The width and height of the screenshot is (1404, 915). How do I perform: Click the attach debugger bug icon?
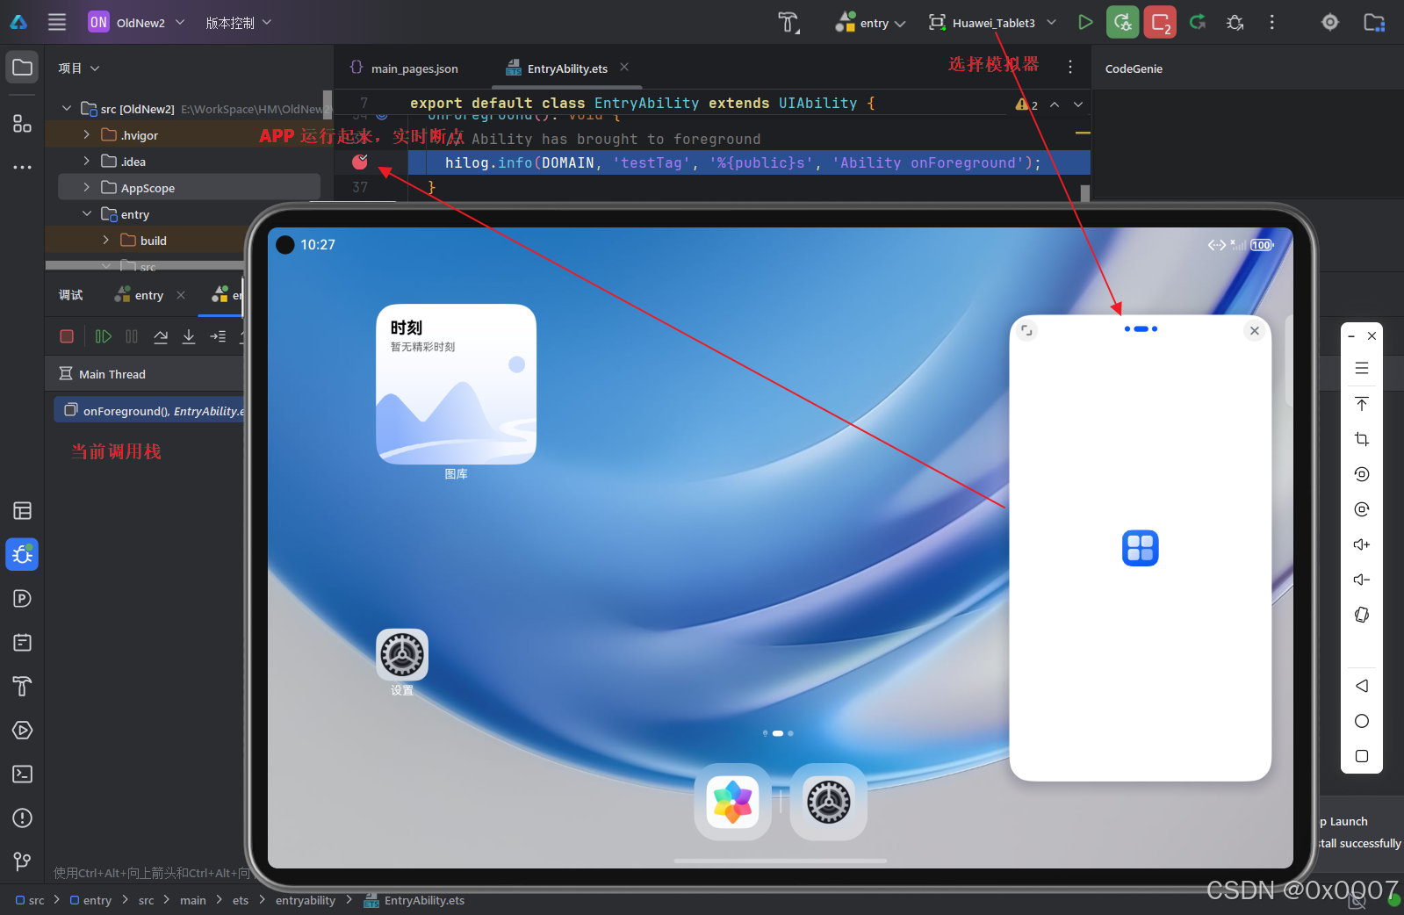1235,22
